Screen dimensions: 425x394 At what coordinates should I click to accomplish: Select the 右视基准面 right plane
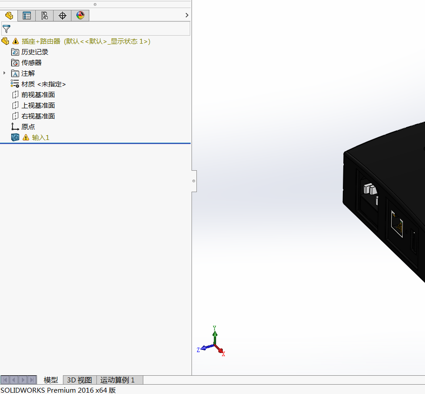pos(38,116)
